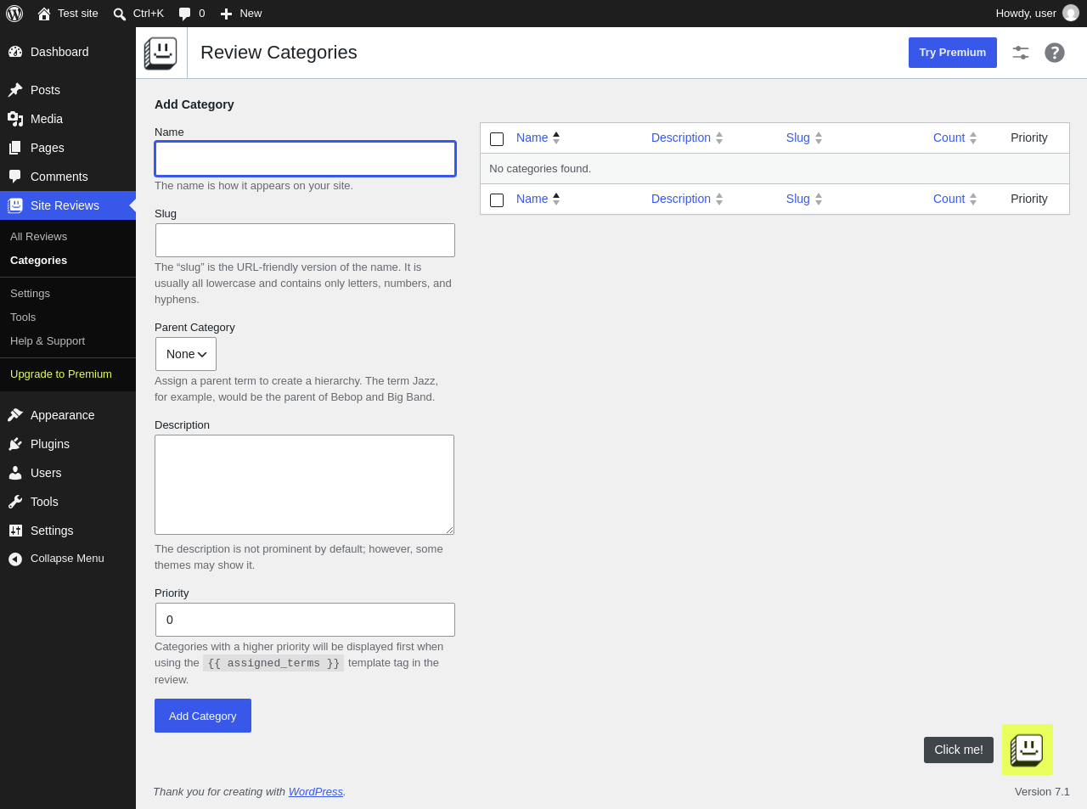Click Howdy, user account text
The image size is (1087, 809).
click(x=1026, y=14)
